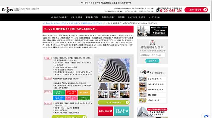Select the first thumbnail in second gallery row
This screenshot has width=212, height=118.
[103, 94]
